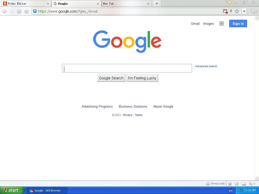This screenshot has width=259, height=194.
Task: Open the Privacy link
Action: (x=128, y=115)
